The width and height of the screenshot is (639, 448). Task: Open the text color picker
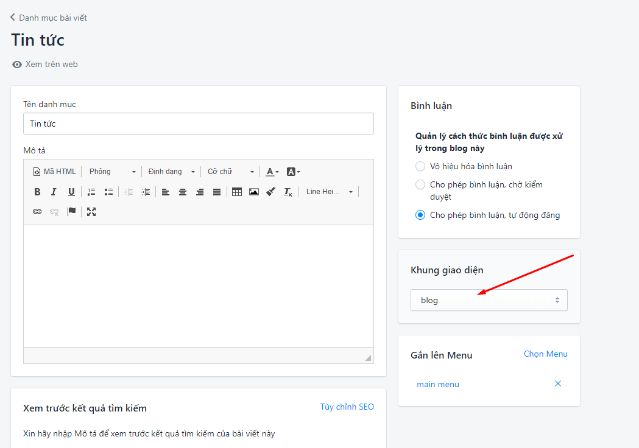(272, 172)
